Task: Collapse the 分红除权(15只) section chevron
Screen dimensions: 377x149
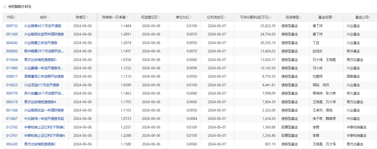Action: pyautogui.click(x=4, y=7)
